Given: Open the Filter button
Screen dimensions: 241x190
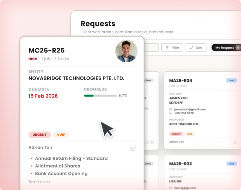Looking at the screenshot, I should coord(172,47).
